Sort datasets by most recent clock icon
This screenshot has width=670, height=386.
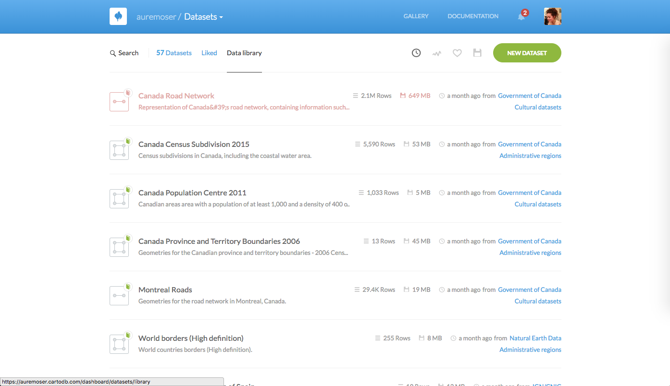[416, 53]
